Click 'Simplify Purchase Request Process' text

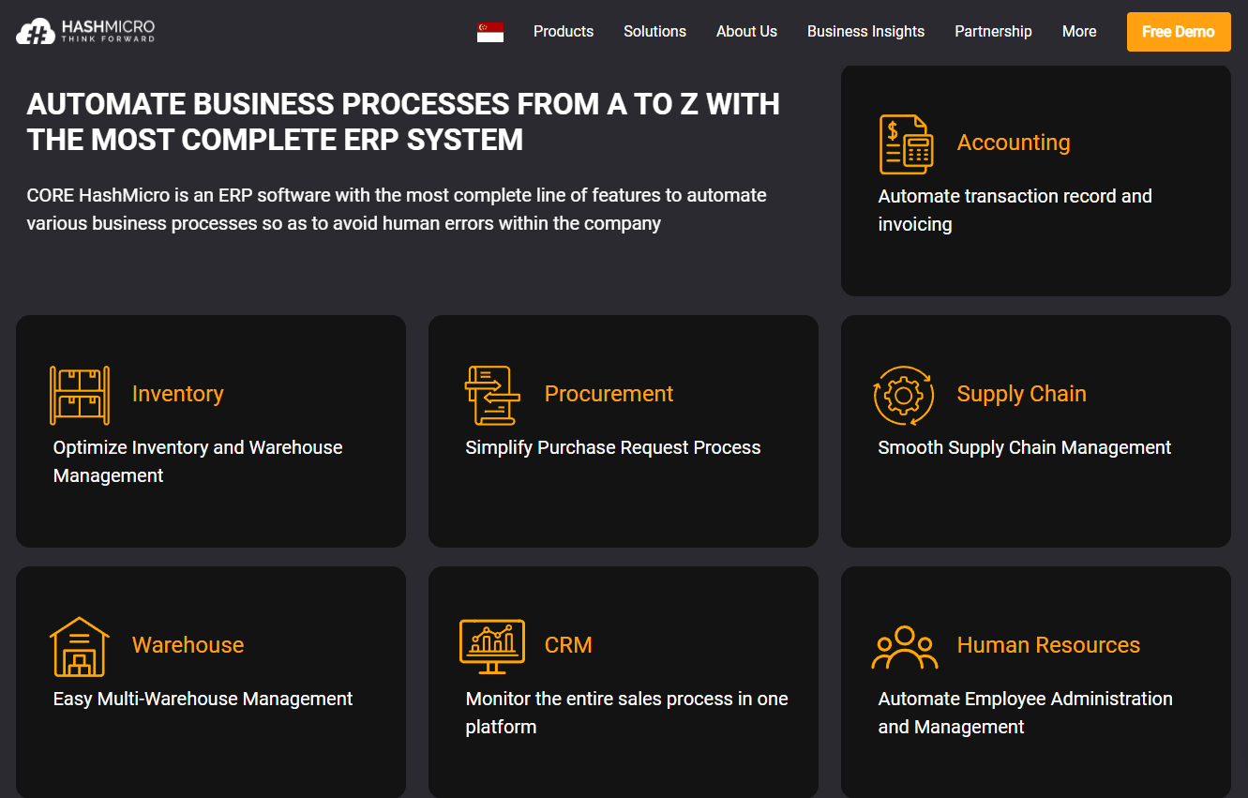click(613, 447)
